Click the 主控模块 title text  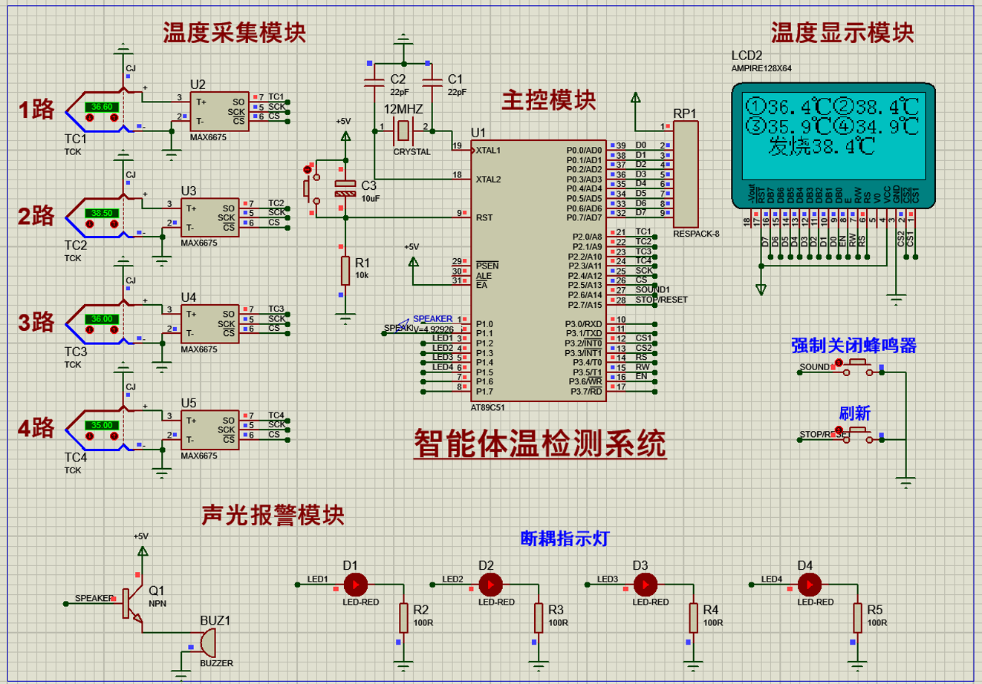tap(549, 99)
